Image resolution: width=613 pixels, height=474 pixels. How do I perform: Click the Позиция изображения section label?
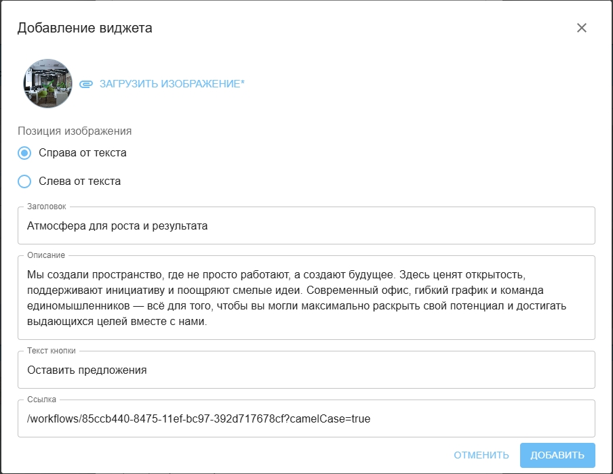75,131
